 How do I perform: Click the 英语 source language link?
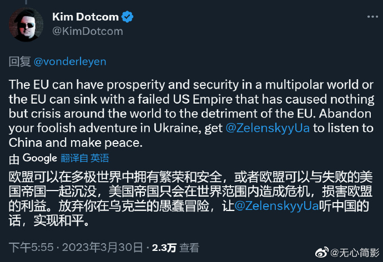pyautogui.click(x=100, y=158)
